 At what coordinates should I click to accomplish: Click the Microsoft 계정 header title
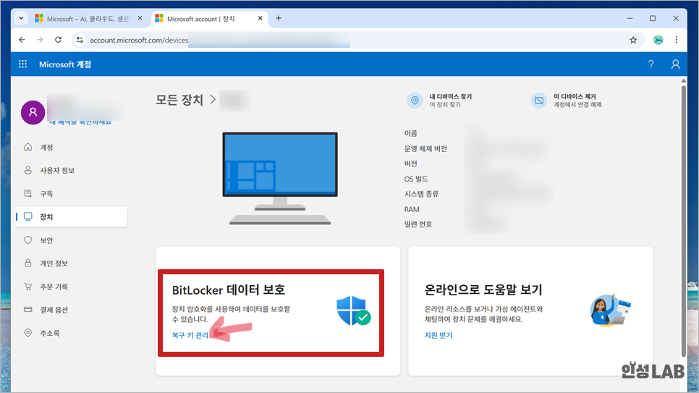coord(65,64)
